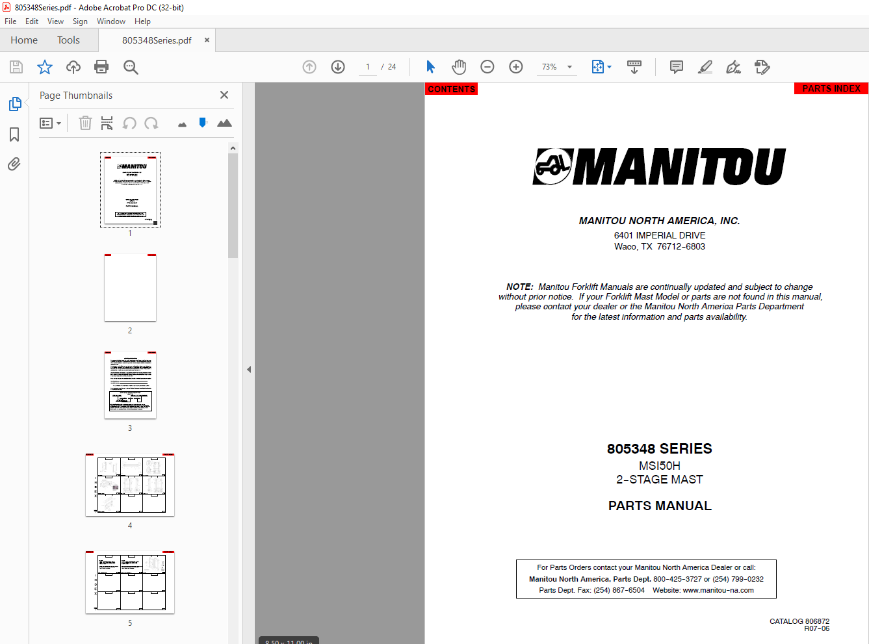
Task: Click the Insert pages icon in thumbnails toolbar
Action: click(107, 123)
